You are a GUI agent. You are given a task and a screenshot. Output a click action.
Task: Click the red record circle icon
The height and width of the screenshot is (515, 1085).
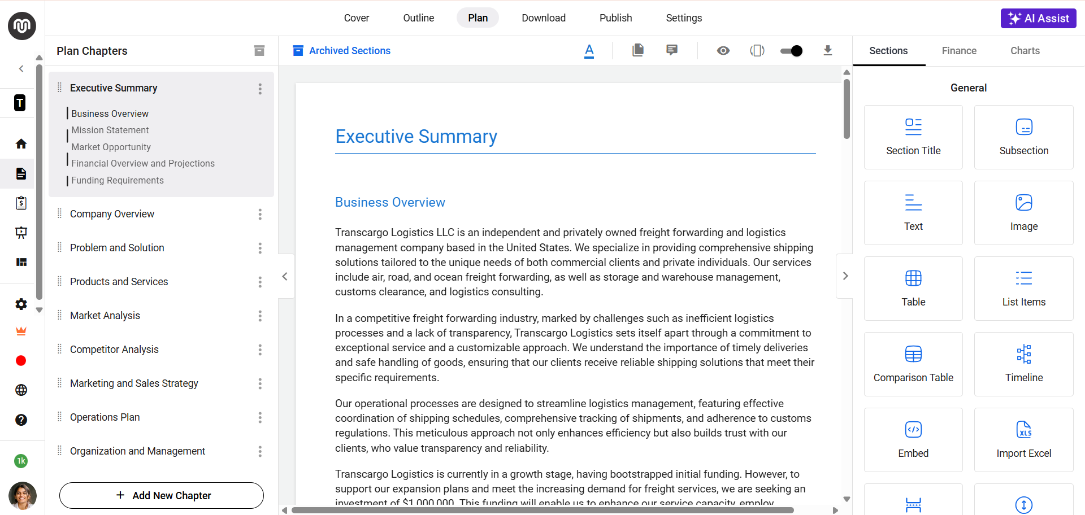21,361
